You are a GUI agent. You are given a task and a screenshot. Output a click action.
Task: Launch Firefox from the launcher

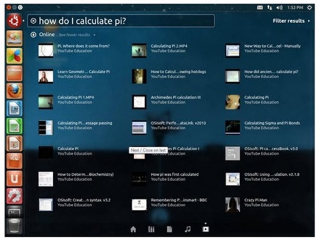pos(14,91)
